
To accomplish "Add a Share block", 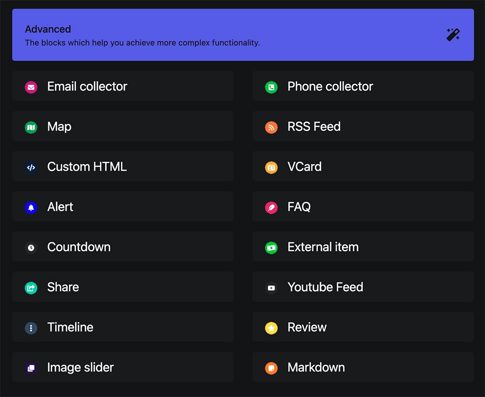I will 123,287.
